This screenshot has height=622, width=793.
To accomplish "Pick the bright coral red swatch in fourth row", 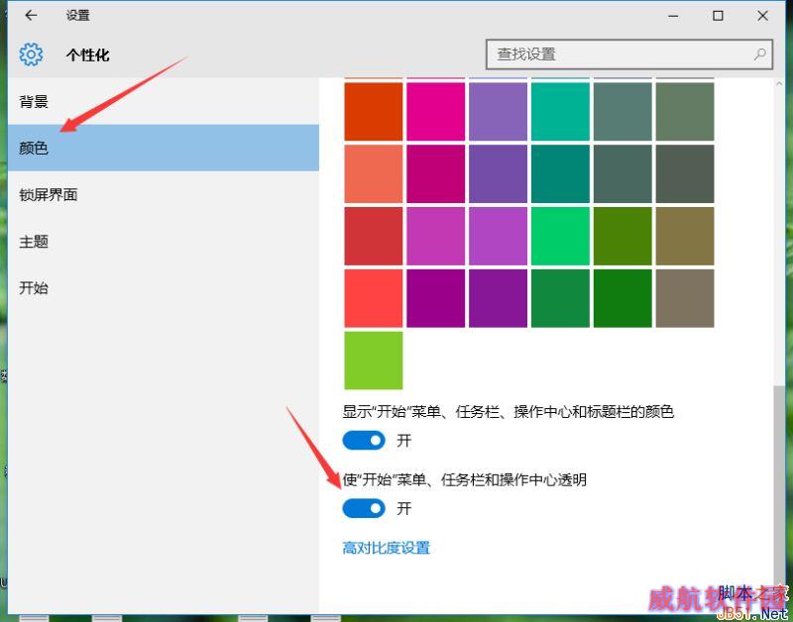I will 374,298.
